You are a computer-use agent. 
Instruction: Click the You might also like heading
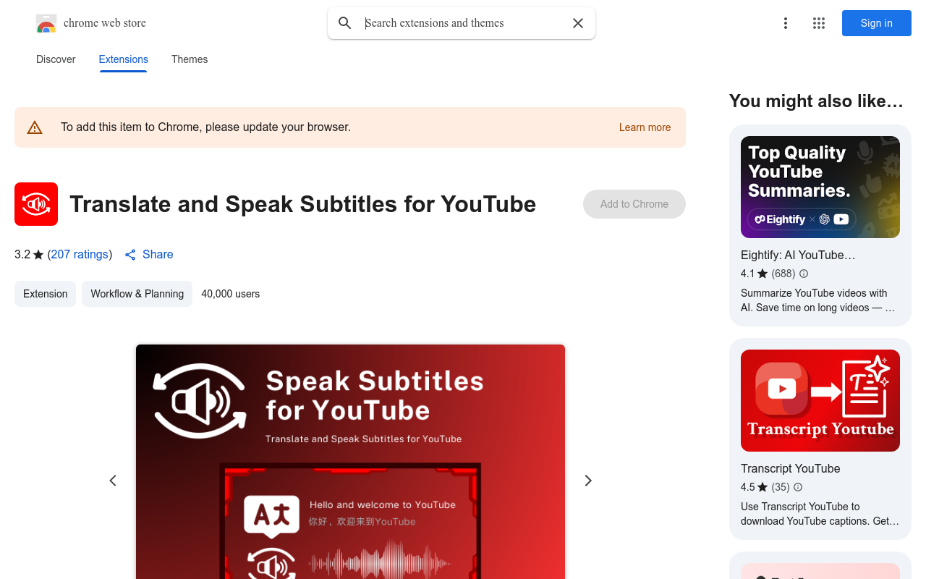coord(816,101)
